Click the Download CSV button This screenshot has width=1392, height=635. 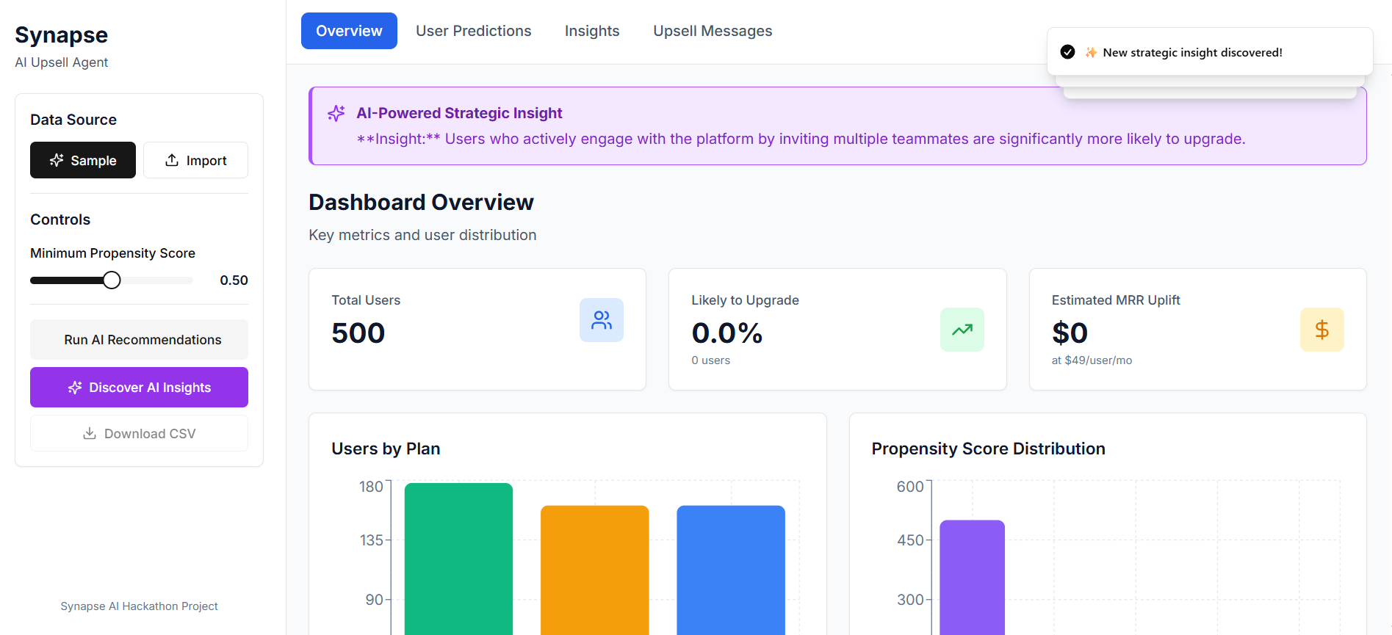pyautogui.click(x=139, y=433)
